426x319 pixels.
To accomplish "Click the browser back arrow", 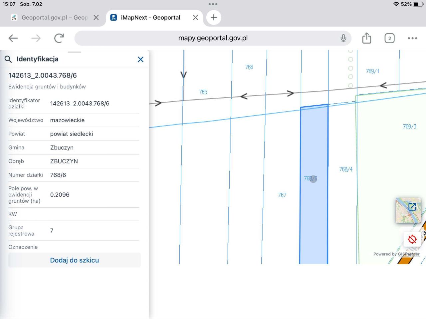I will pyautogui.click(x=13, y=38).
